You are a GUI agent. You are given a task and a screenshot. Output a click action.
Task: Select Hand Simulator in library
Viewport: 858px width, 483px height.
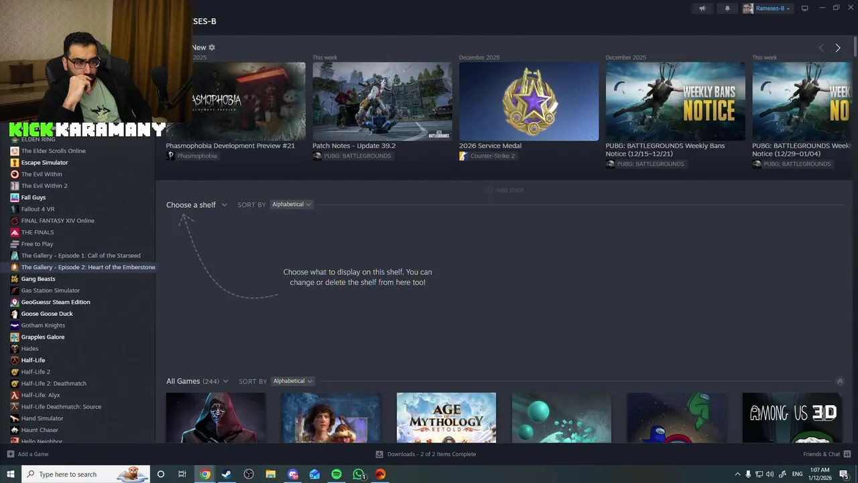42,419
